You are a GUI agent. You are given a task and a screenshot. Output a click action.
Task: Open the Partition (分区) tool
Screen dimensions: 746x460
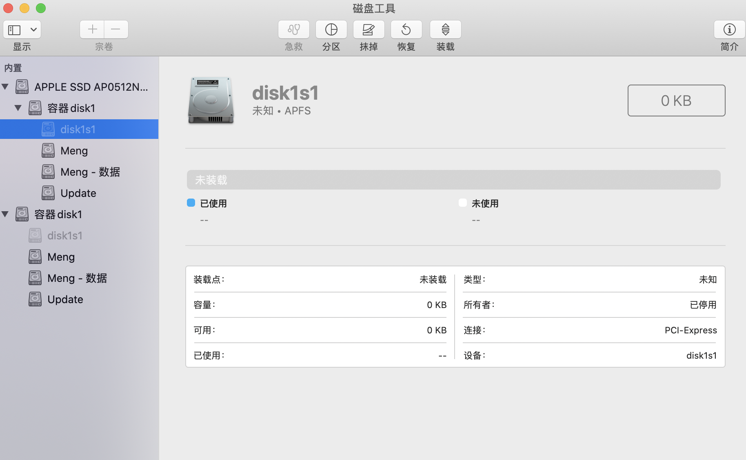point(331,29)
